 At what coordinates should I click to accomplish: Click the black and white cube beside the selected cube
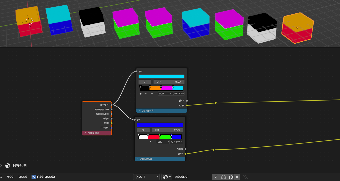(262, 27)
